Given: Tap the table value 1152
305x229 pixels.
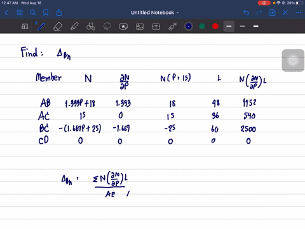Looking at the screenshot, I should pos(249,103).
